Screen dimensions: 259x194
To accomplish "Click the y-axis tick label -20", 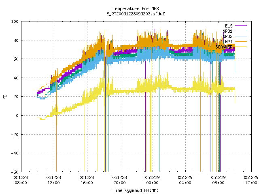I will [15, 135].
